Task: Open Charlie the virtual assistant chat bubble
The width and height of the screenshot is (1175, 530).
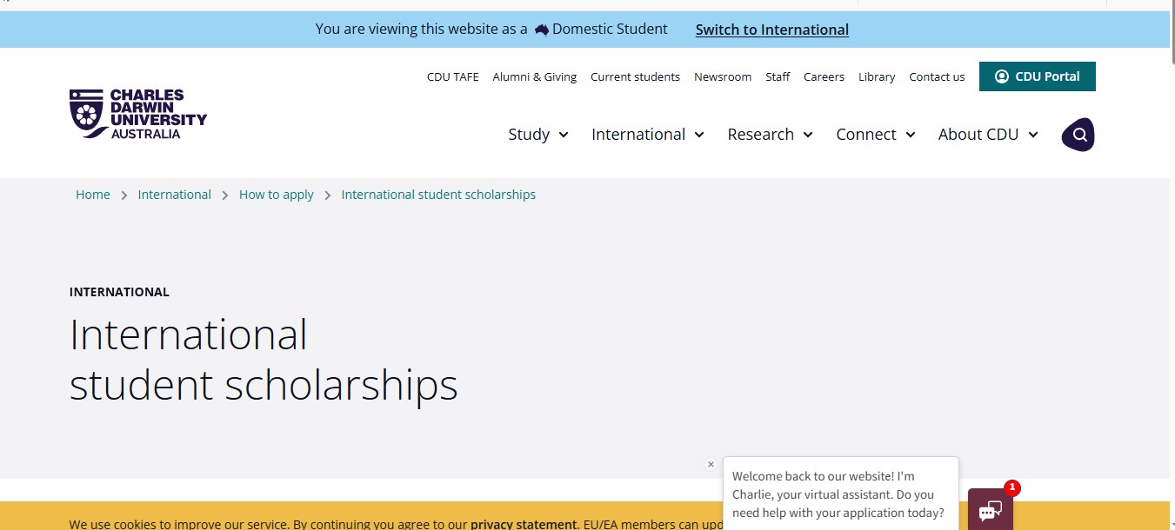Action: [x=990, y=511]
